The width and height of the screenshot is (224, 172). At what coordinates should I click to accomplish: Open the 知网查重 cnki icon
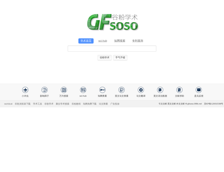point(102,90)
